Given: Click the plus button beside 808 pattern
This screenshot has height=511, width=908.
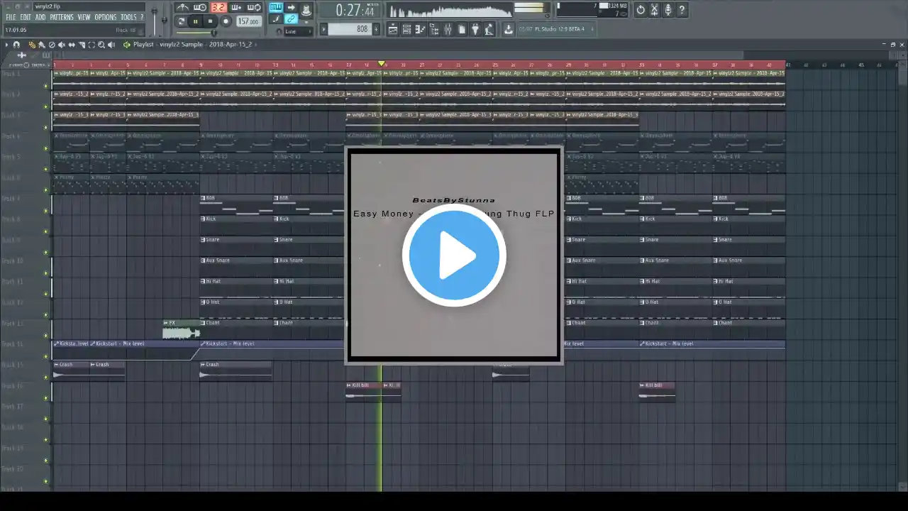Looking at the screenshot, I should [x=376, y=29].
